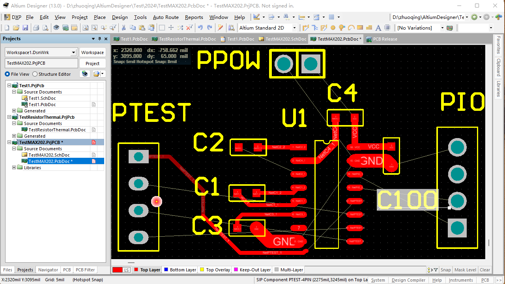Click the Mask Level button
Image resolution: width=505 pixels, height=284 pixels.
tap(466, 270)
